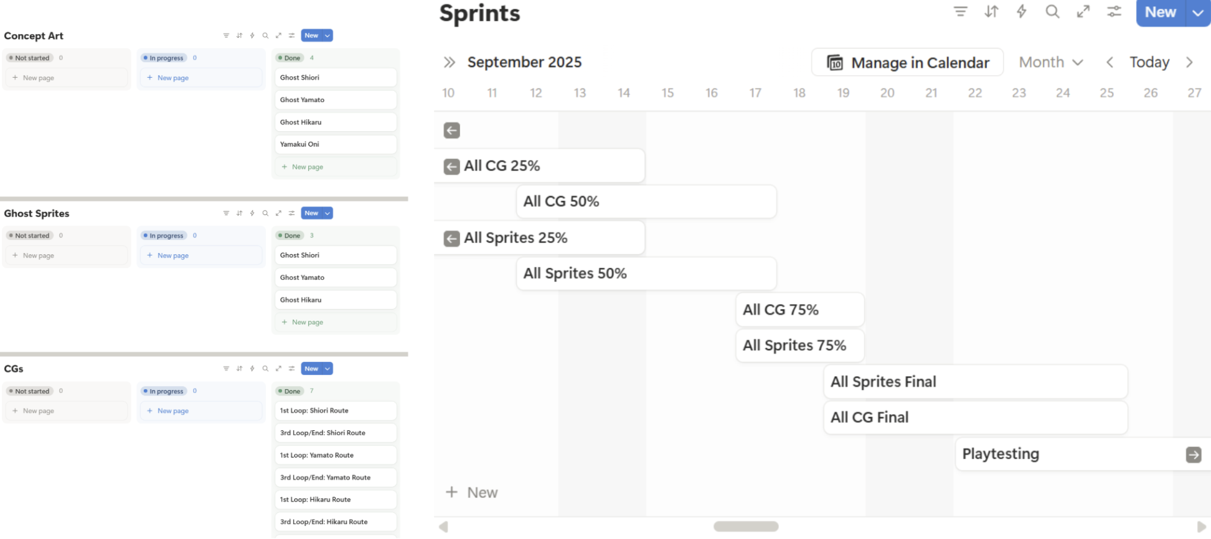1211x539 pixels.
Task: Open Sprints view settings sliders icon
Action: [x=1114, y=12]
